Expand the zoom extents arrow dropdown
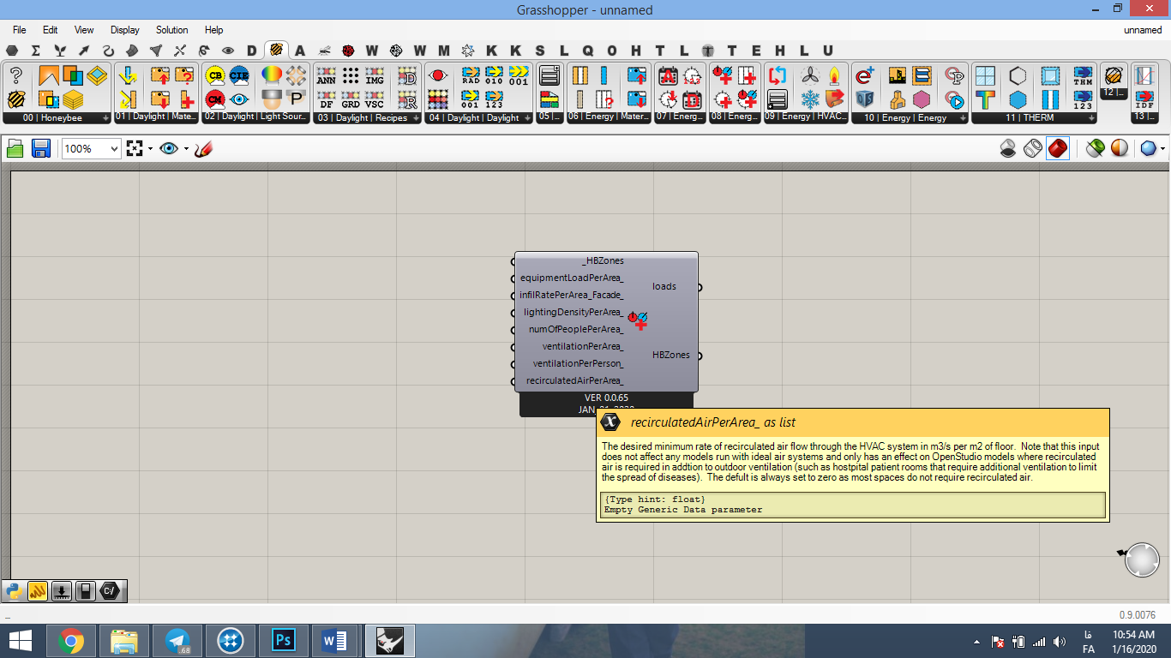 pyautogui.click(x=150, y=149)
